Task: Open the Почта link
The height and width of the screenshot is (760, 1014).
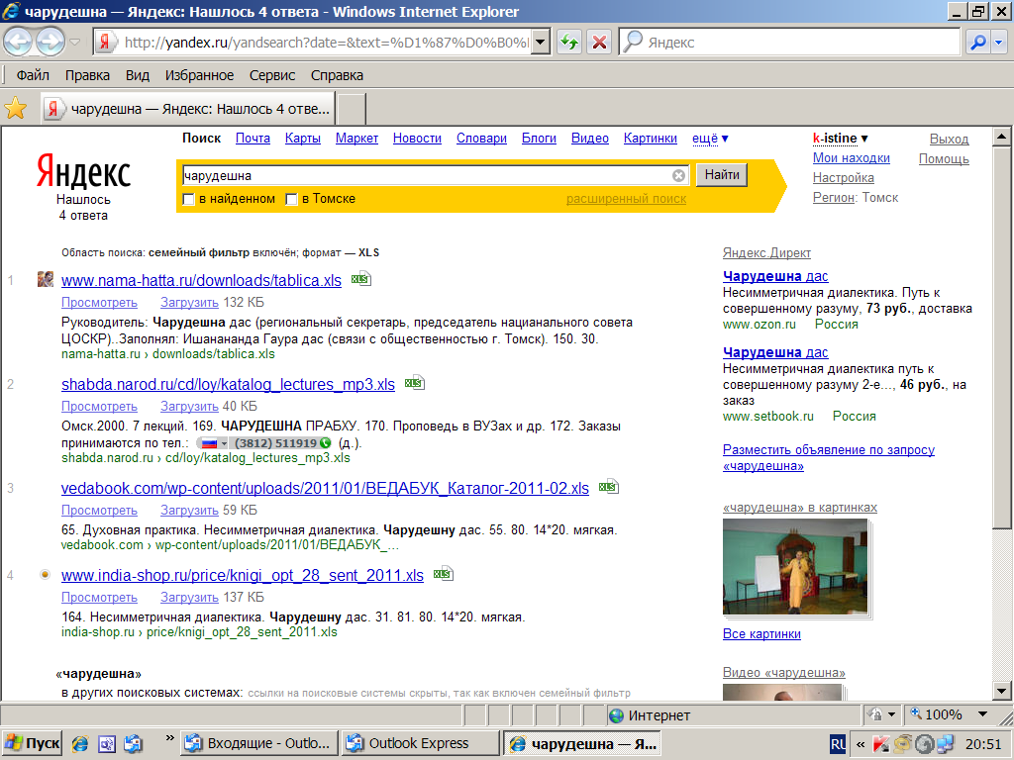Action: 253,139
